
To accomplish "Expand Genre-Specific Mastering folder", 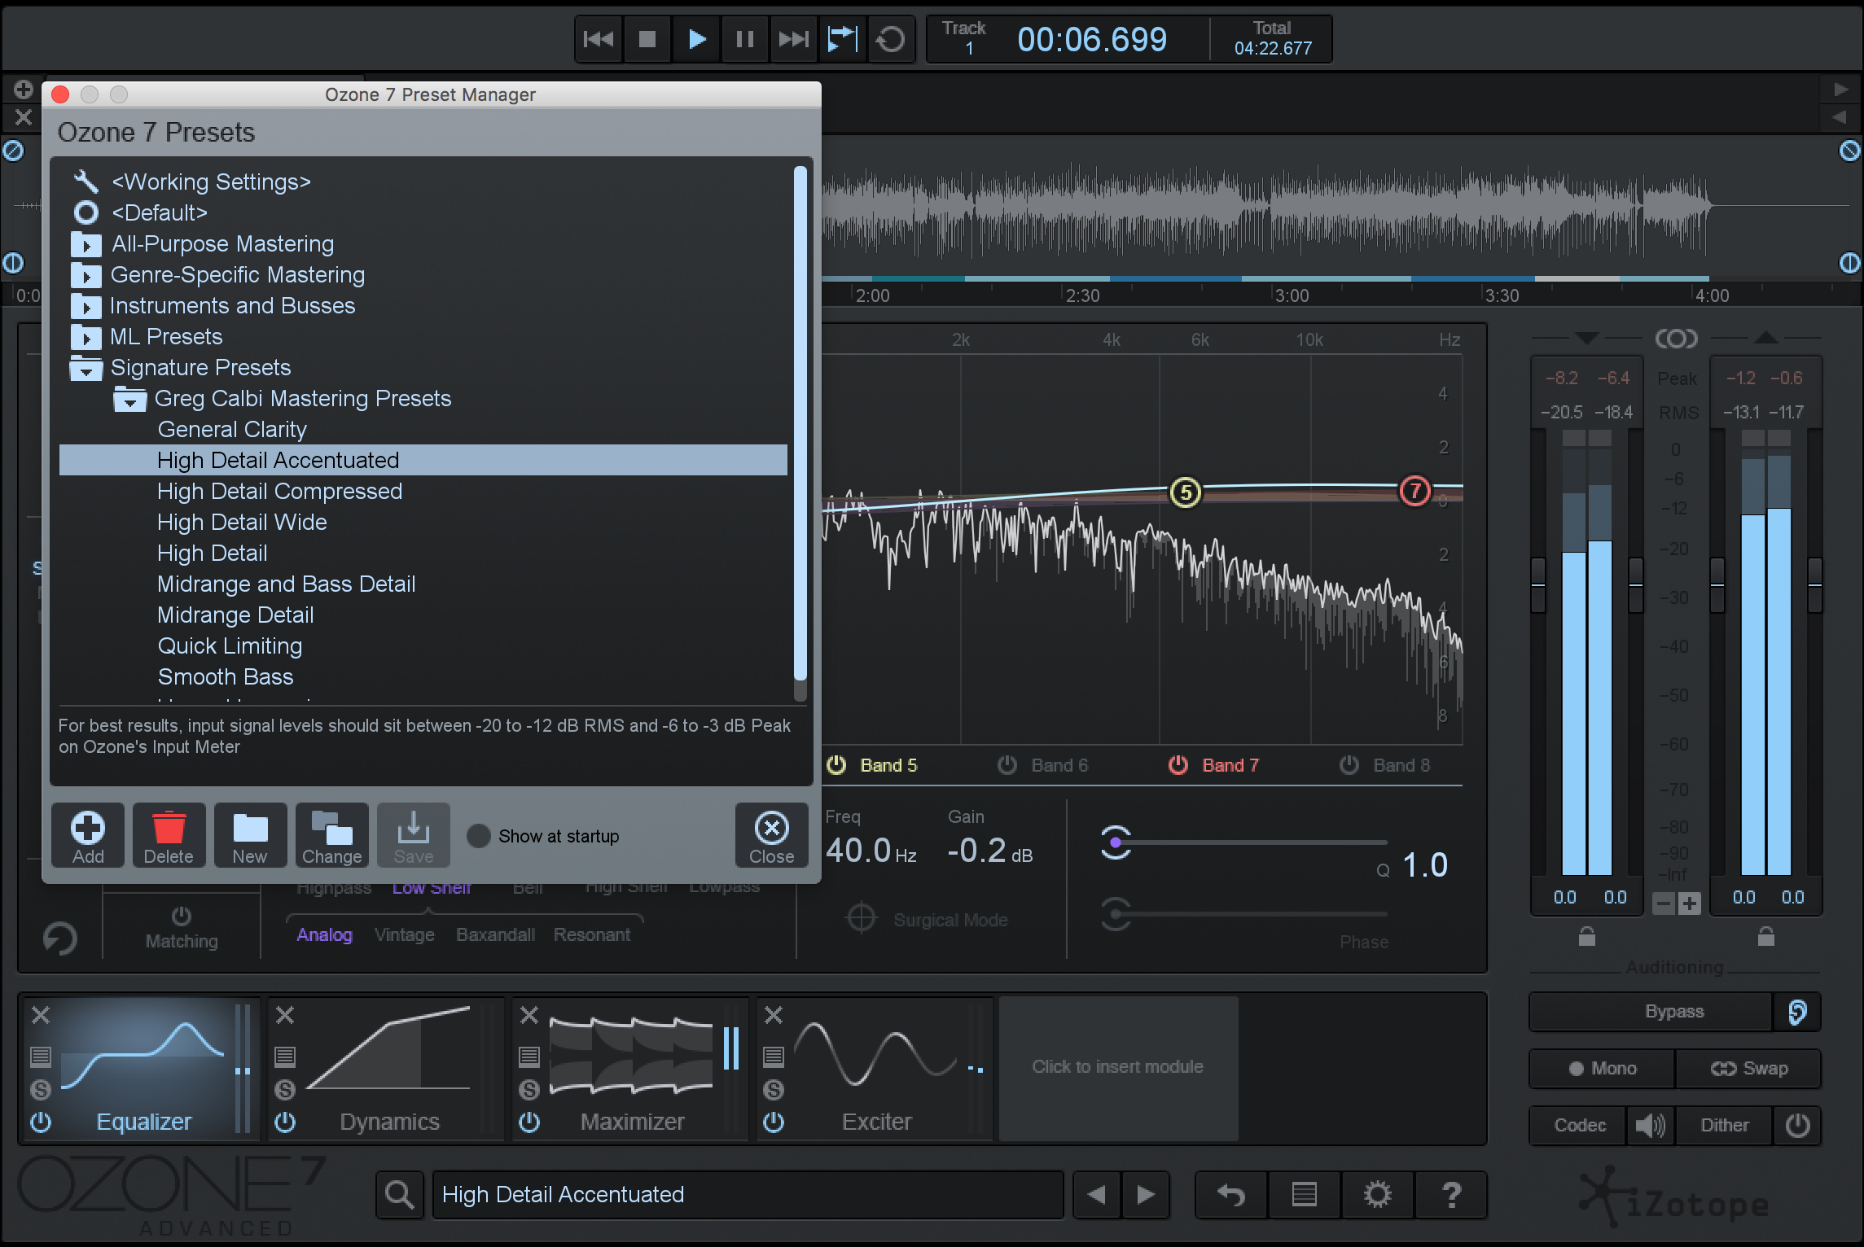I will click(86, 275).
